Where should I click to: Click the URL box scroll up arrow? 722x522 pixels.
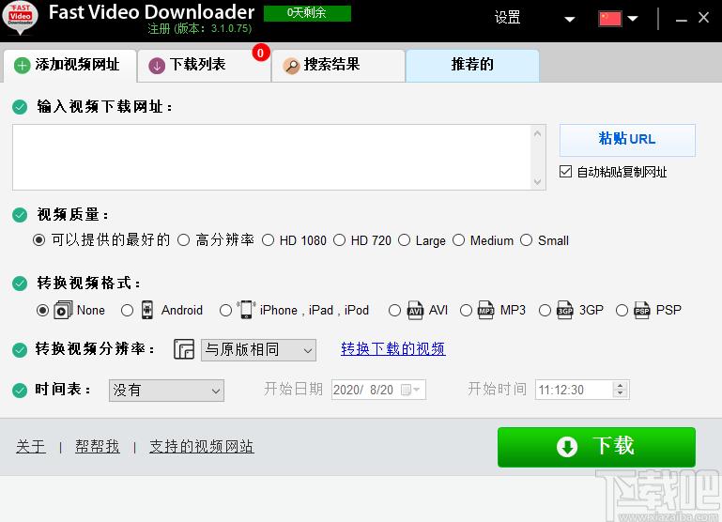point(537,133)
